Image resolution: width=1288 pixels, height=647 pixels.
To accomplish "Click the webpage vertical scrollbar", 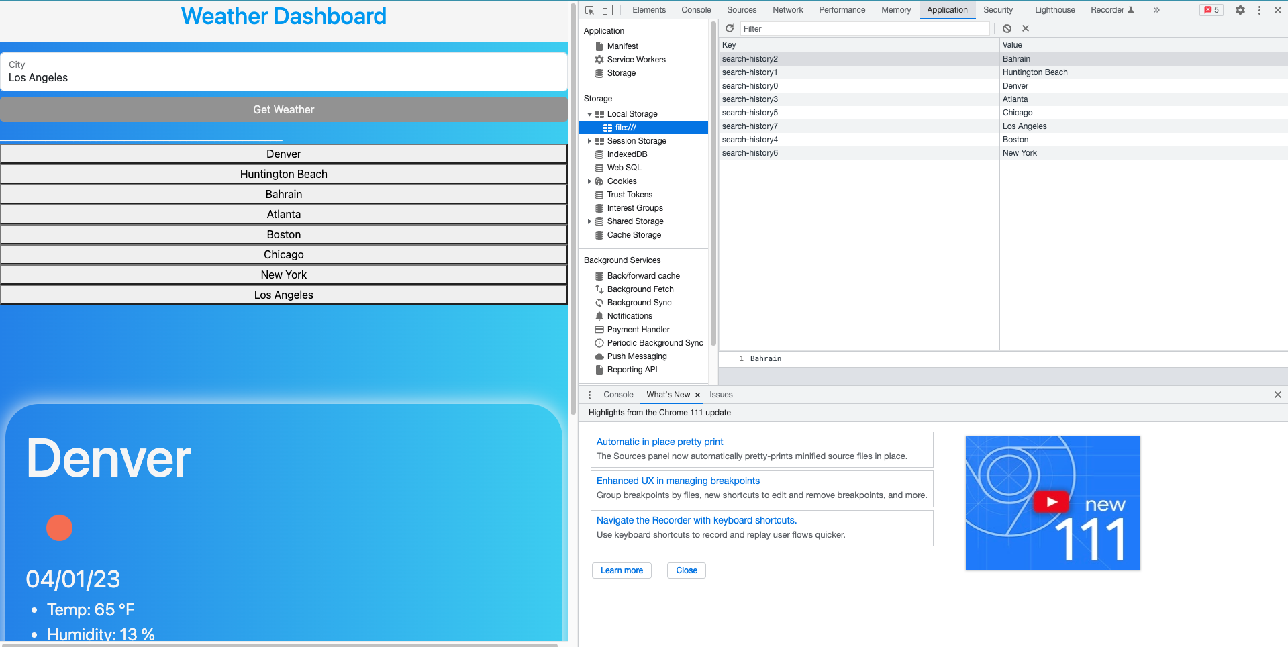I will tap(573, 208).
